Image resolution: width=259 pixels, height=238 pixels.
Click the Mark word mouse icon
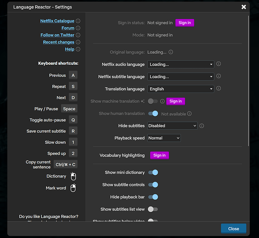(73, 188)
